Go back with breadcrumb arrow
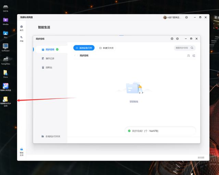The height and width of the screenshot is (175, 219). click(x=75, y=56)
